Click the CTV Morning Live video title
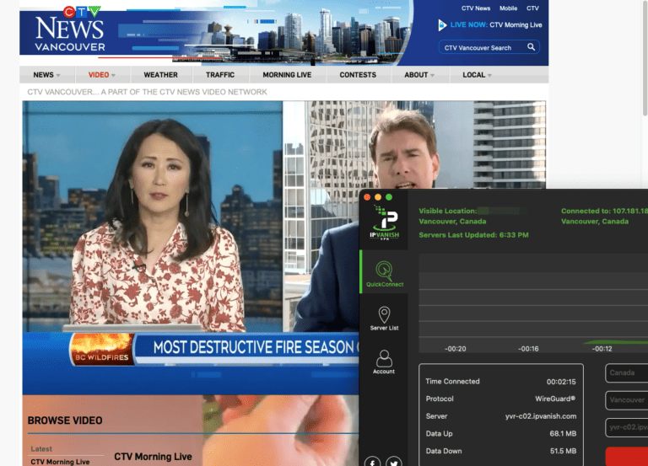648x466 pixels. tap(153, 457)
